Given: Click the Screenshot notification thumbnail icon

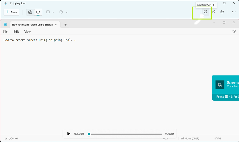Looking at the screenshot, I should click(x=220, y=85).
